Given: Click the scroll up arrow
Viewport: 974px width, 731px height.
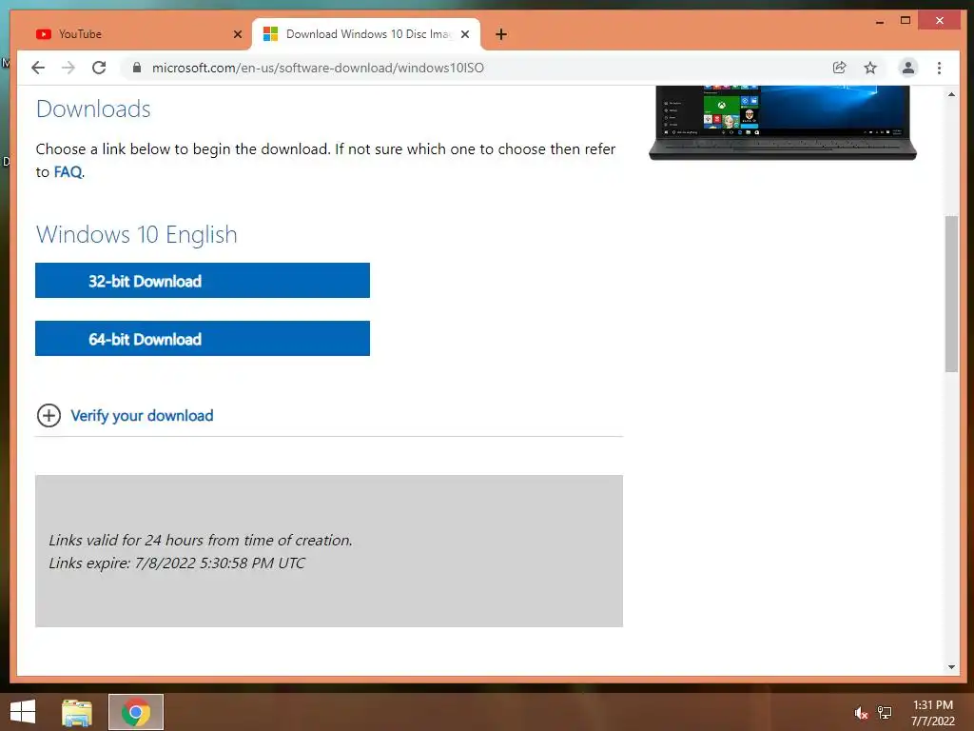Looking at the screenshot, I should point(951,94).
